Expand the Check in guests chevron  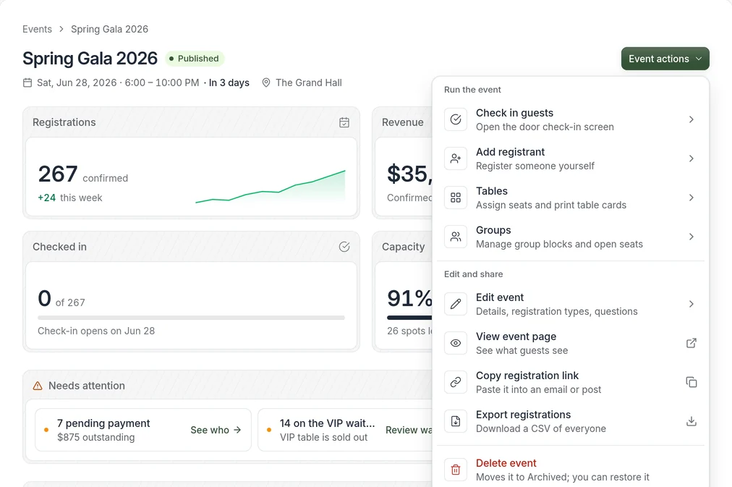click(x=691, y=119)
